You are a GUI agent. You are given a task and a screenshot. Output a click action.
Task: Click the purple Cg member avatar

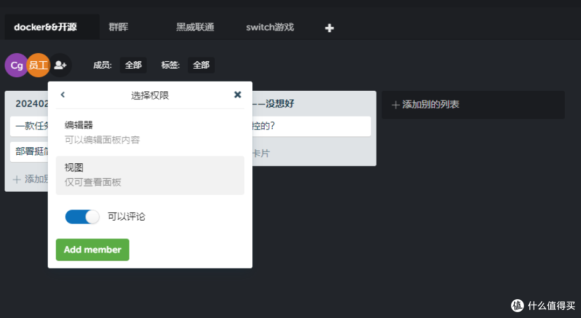tap(16, 65)
